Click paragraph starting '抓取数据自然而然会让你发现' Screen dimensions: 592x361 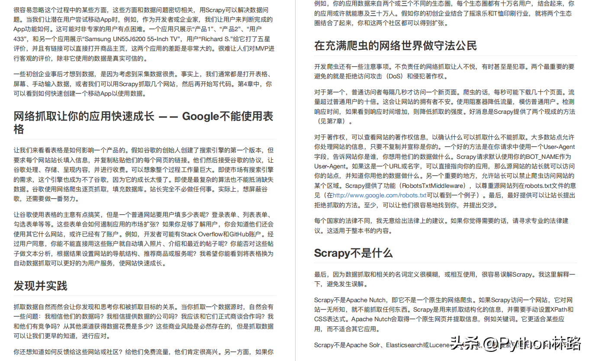tap(144, 321)
